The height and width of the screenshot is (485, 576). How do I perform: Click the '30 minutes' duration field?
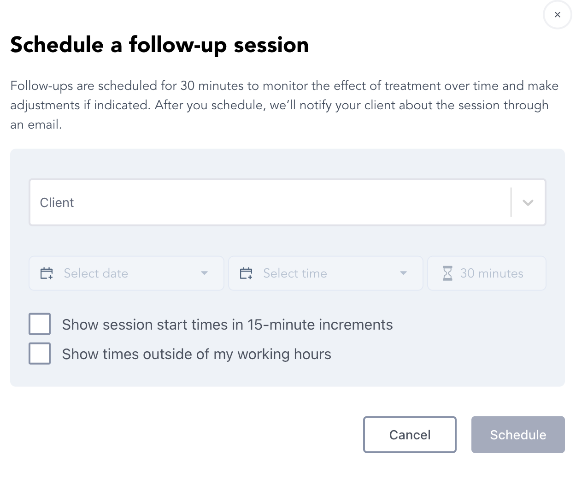492,273
